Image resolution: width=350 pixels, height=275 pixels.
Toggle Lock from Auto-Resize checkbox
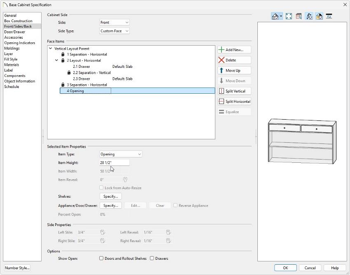(101, 187)
